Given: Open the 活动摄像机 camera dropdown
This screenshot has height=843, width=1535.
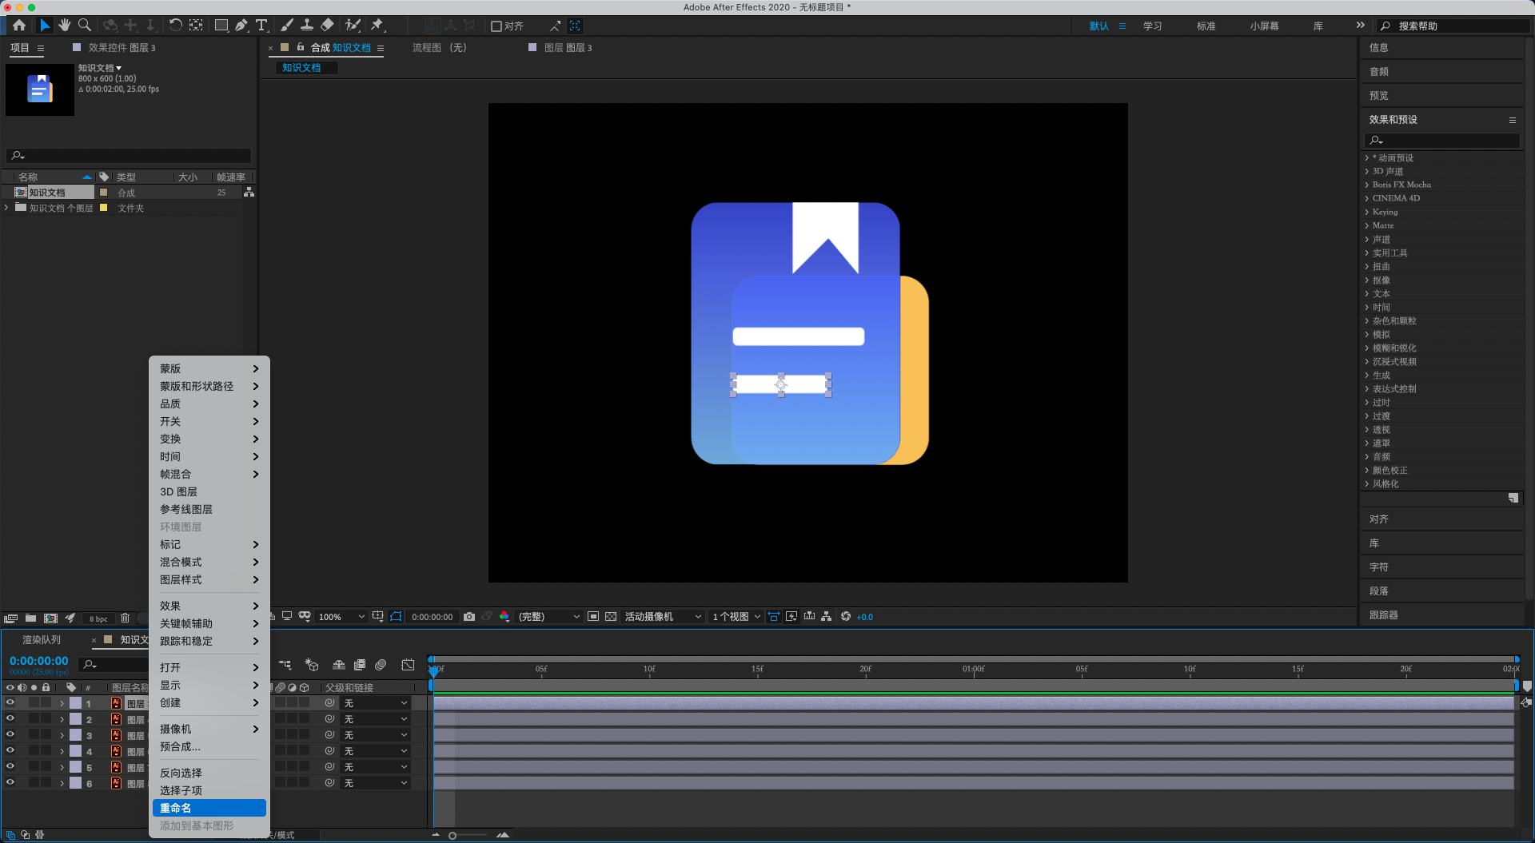Looking at the screenshot, I should (x=663, y=617).
